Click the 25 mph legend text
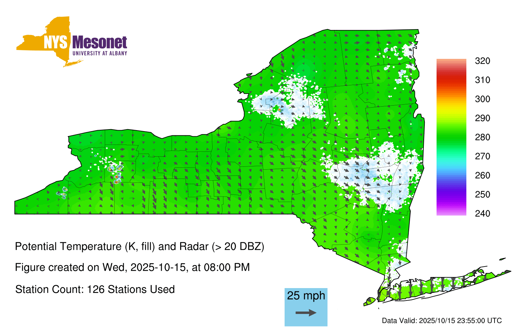Screen dimensions: 524x327 click(x=306, y=296)
